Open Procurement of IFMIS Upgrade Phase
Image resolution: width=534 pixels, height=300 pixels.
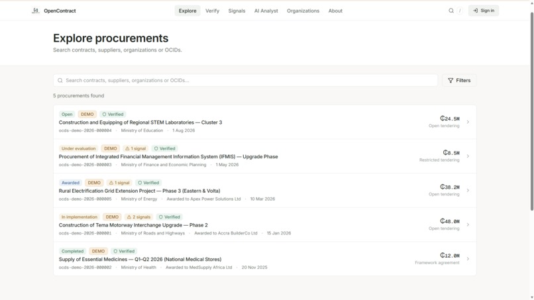coord(168,157)
